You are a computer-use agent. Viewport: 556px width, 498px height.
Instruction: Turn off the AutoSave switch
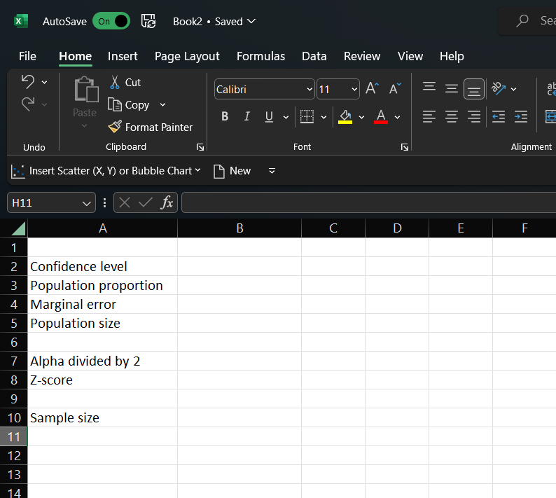coord(111,21)
